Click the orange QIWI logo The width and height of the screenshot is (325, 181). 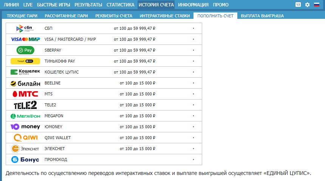click(x=26, y=138)
